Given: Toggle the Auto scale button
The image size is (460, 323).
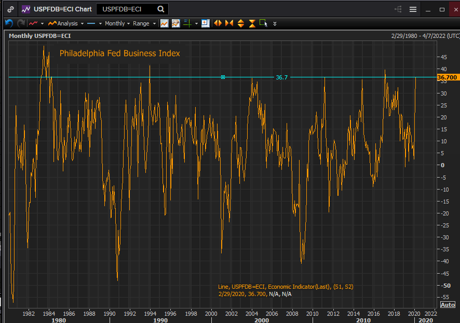Looking at the screenshot, I should point(448,305).
